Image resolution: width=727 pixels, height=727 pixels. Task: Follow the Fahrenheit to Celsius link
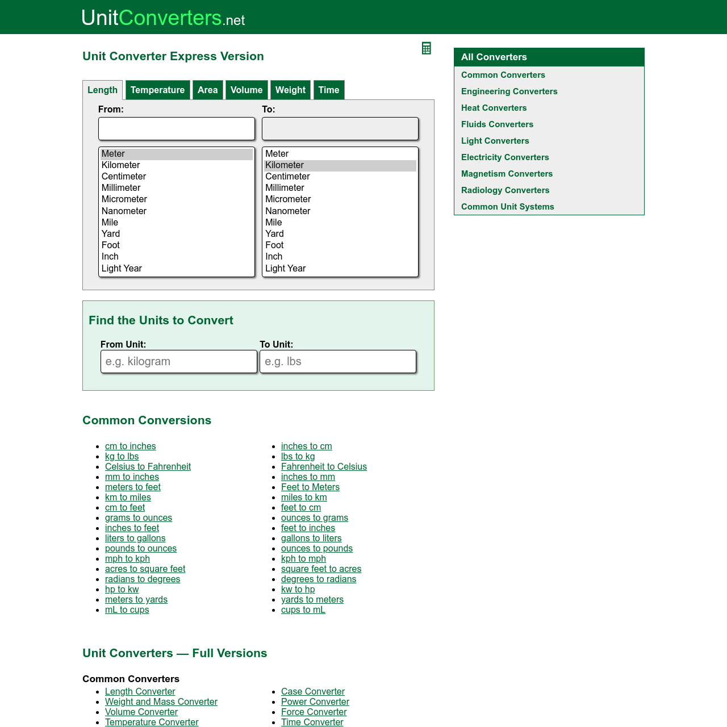coord(324,467)
